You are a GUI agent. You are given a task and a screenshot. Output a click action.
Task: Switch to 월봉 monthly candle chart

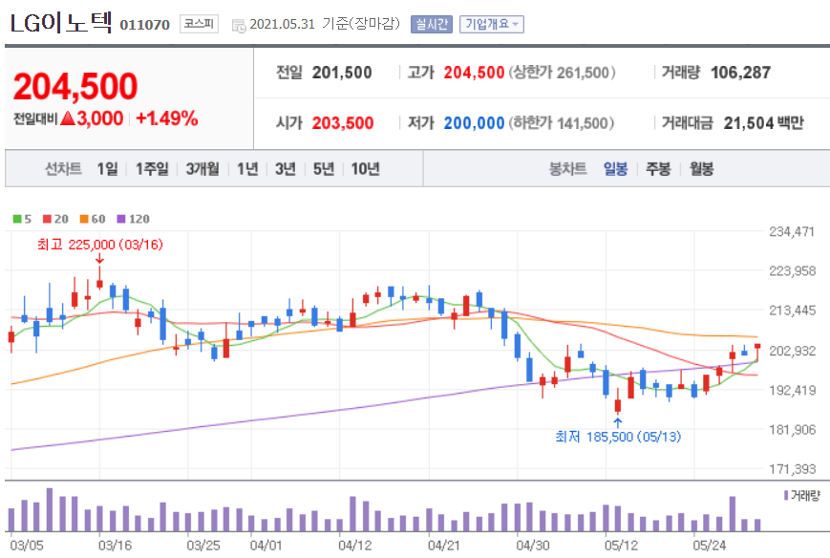coord(701,169)
